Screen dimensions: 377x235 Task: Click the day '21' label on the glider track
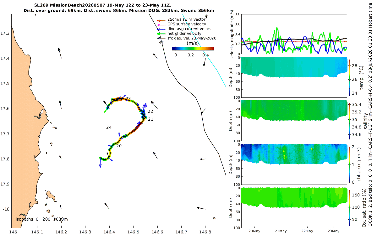click(150, 119)
